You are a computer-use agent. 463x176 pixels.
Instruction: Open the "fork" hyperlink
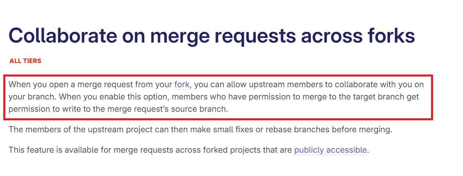point(182,85)
